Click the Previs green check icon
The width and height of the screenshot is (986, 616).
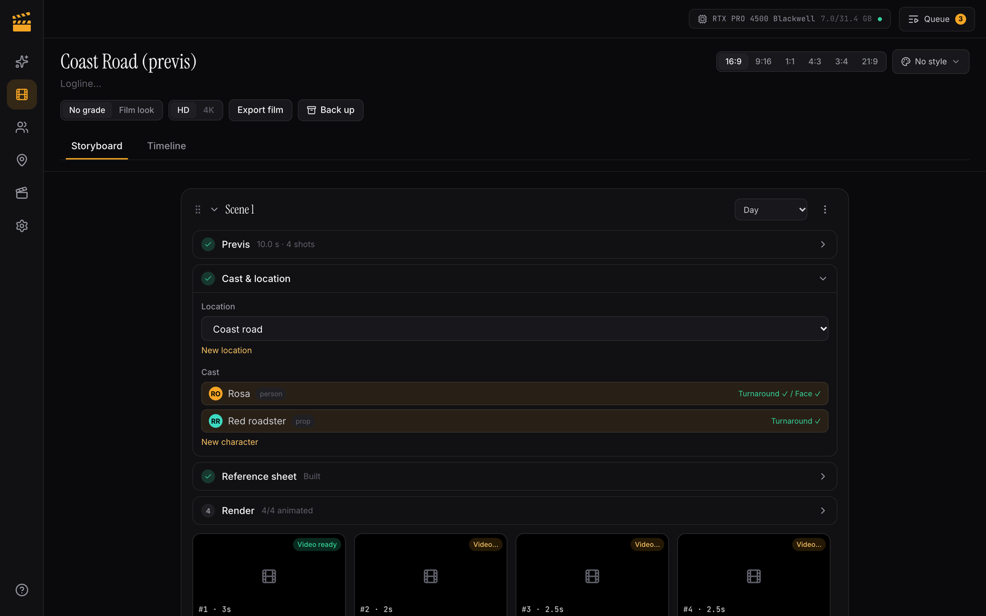click(208, 245)
